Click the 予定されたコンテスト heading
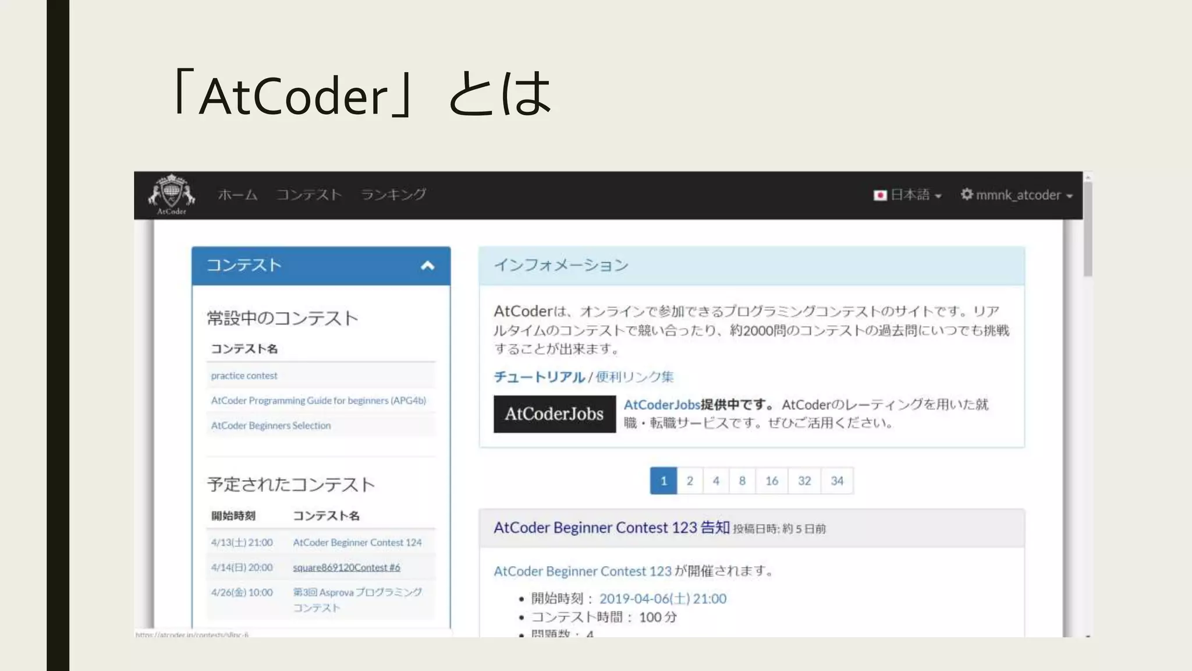1192x671 pixels. tap(291, 485)
